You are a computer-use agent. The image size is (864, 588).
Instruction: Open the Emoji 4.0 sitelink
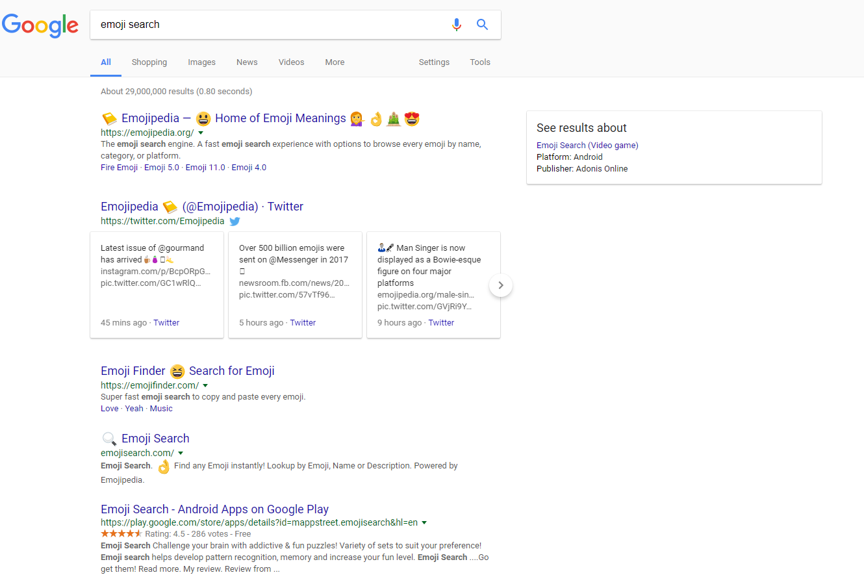(249, 168)
